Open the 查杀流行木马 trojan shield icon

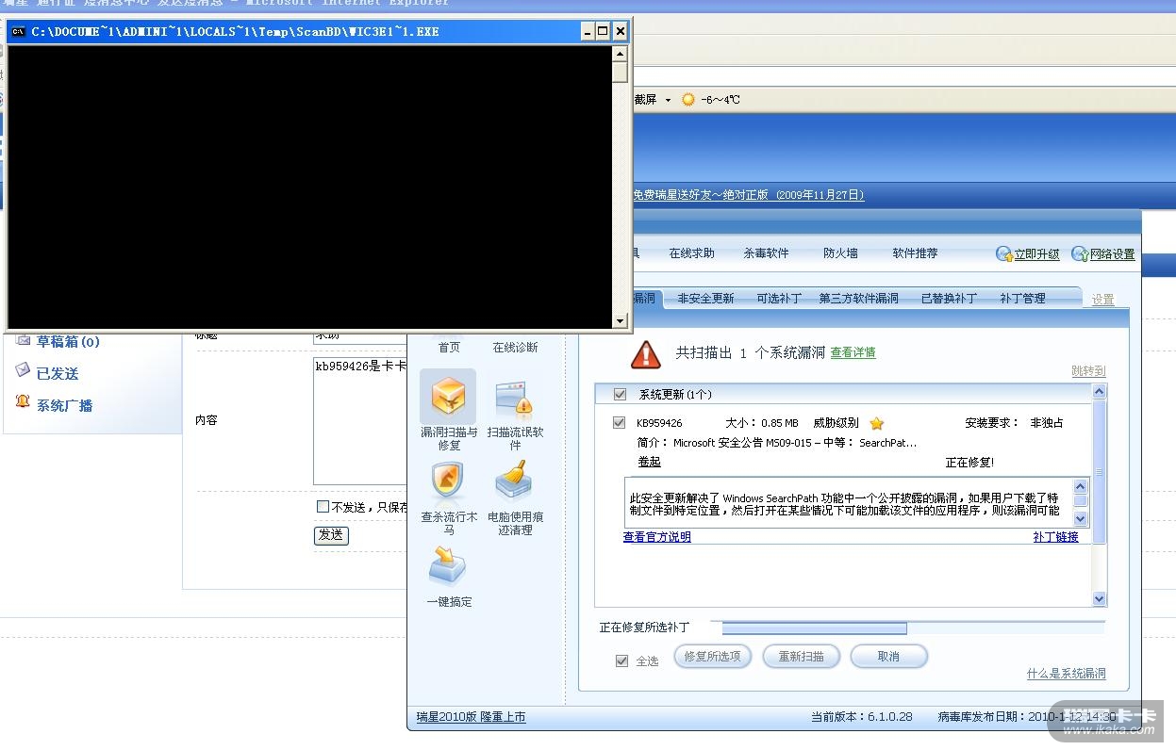[x=448, y=482]
